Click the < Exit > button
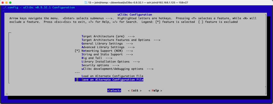Screen dimensions: 273x104 [x=134, y=91]
